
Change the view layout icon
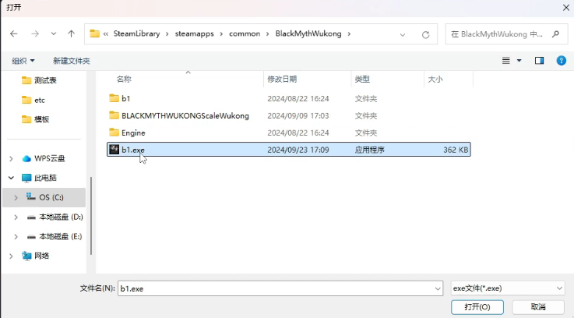(506, 61)
